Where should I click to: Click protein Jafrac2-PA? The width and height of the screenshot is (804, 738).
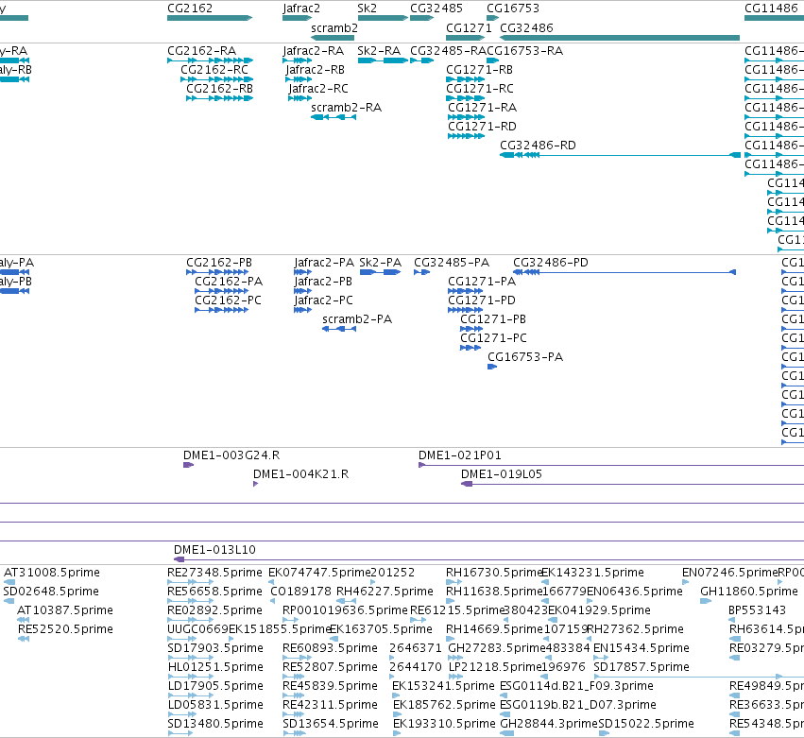(x=303, y=272)
